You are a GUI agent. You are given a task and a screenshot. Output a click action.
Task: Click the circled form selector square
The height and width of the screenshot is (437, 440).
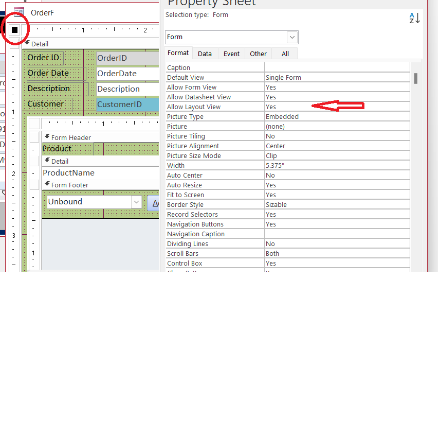click(15, 29)
